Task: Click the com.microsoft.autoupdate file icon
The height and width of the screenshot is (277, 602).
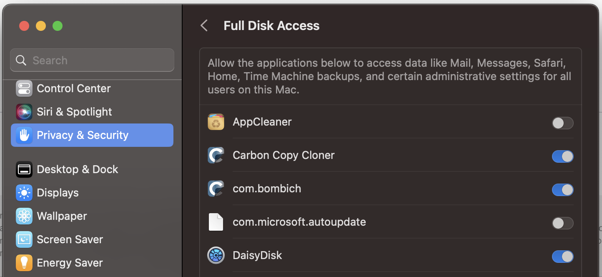Action: tap(216, 222)
